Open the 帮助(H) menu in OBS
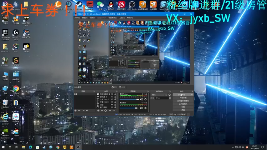This screenshot has width=267, height=150. pos(130,18)
